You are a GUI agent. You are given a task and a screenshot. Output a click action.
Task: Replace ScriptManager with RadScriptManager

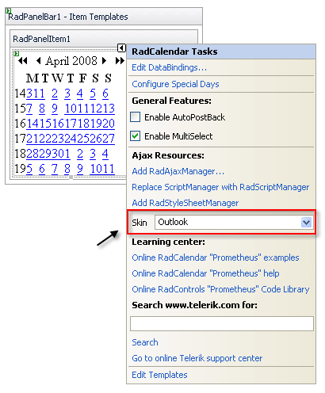220,187
